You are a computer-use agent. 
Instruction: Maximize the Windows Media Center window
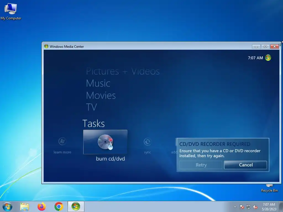click(265, 46)
